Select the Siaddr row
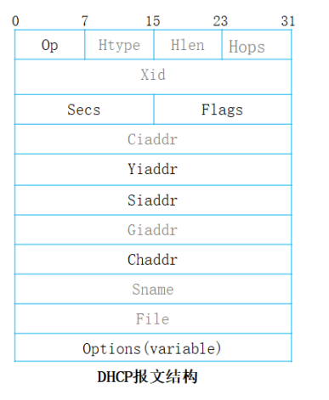This screenshot has height=400, width=329. pyautogui.click(x=153, y=200)
